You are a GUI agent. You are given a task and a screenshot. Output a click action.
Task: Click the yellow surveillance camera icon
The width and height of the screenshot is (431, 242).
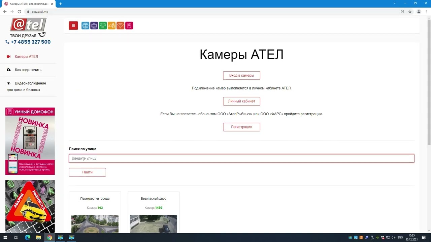click(x=111, y=26)
